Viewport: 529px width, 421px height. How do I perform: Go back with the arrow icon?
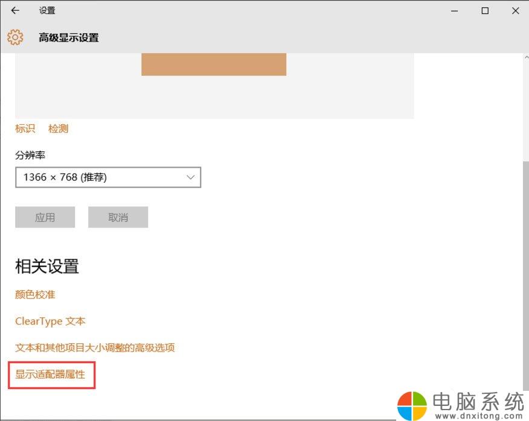[15, 11]
